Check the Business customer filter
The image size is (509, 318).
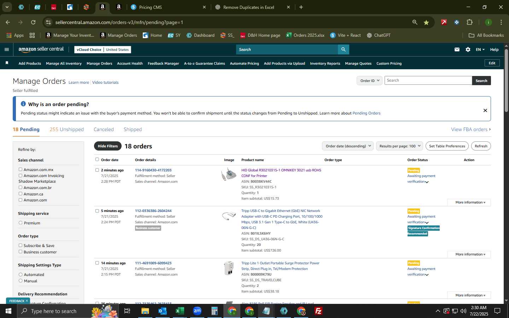[21, 252]
